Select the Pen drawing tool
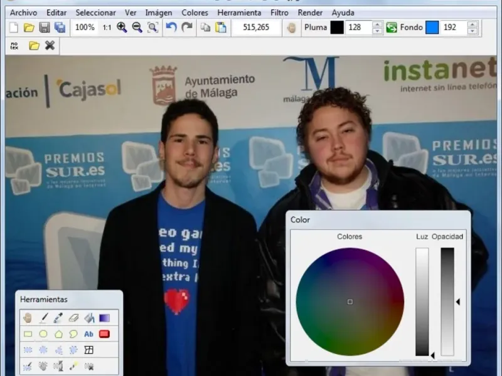502x376 pixels. click(43, 318)
